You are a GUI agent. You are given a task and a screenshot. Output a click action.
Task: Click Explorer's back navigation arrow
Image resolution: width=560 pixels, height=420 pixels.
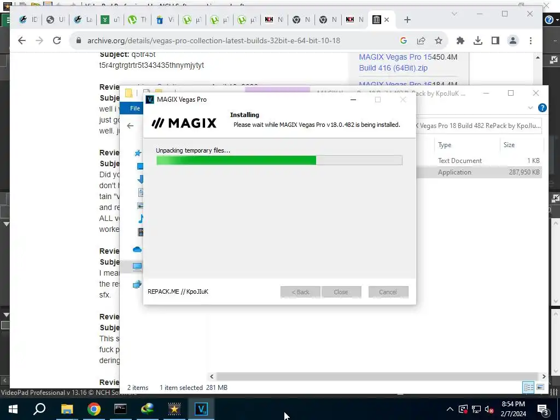[130, 126]
